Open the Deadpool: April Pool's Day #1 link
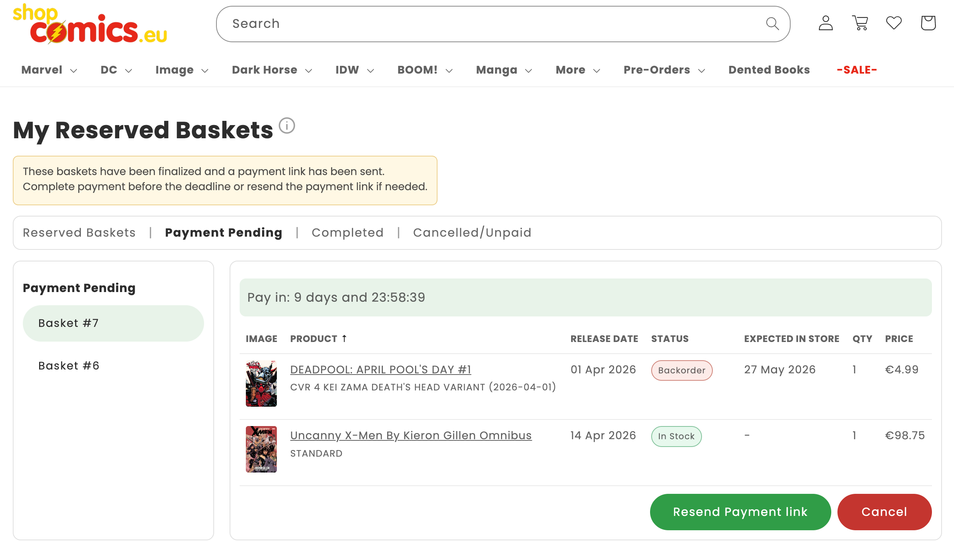Screen dimensions: 954x550 (x=381, y=370)
